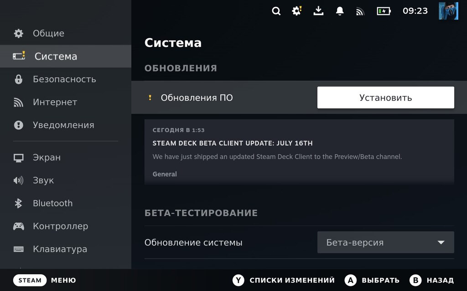467x291 pixels.
Task: Click the 09:23 clock
Action: click(x=415, y=11)
